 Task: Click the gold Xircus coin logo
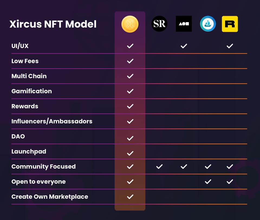130,24
